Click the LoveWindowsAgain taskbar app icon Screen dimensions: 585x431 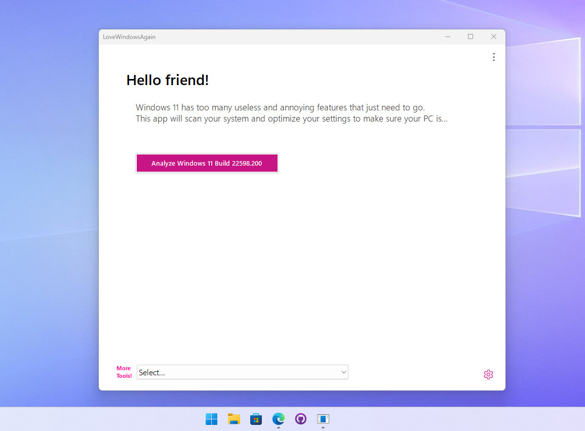pyautogui.click(x=323, y=419)
